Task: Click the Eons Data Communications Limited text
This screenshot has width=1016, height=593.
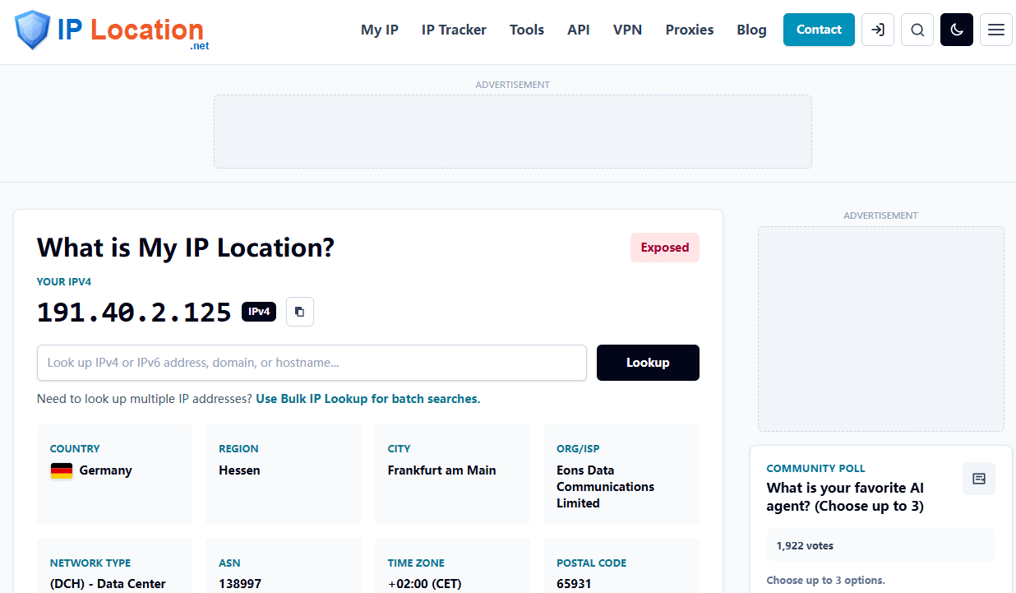Action: coord(606,487)
